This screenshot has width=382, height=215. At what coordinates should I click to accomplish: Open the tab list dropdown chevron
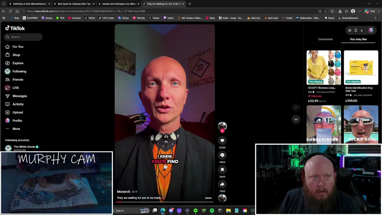click(x=4, y=4)
